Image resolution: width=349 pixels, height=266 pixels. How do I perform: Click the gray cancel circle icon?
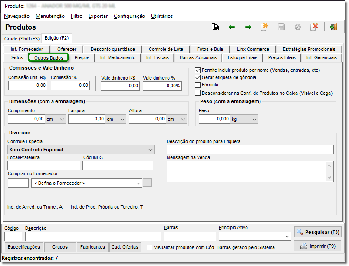298,27
